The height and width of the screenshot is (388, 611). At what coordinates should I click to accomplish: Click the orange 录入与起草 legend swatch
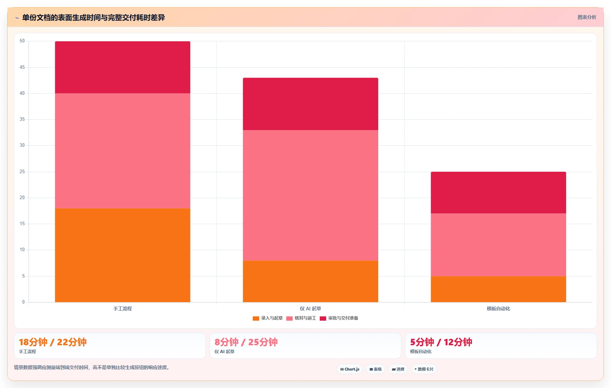256,319
